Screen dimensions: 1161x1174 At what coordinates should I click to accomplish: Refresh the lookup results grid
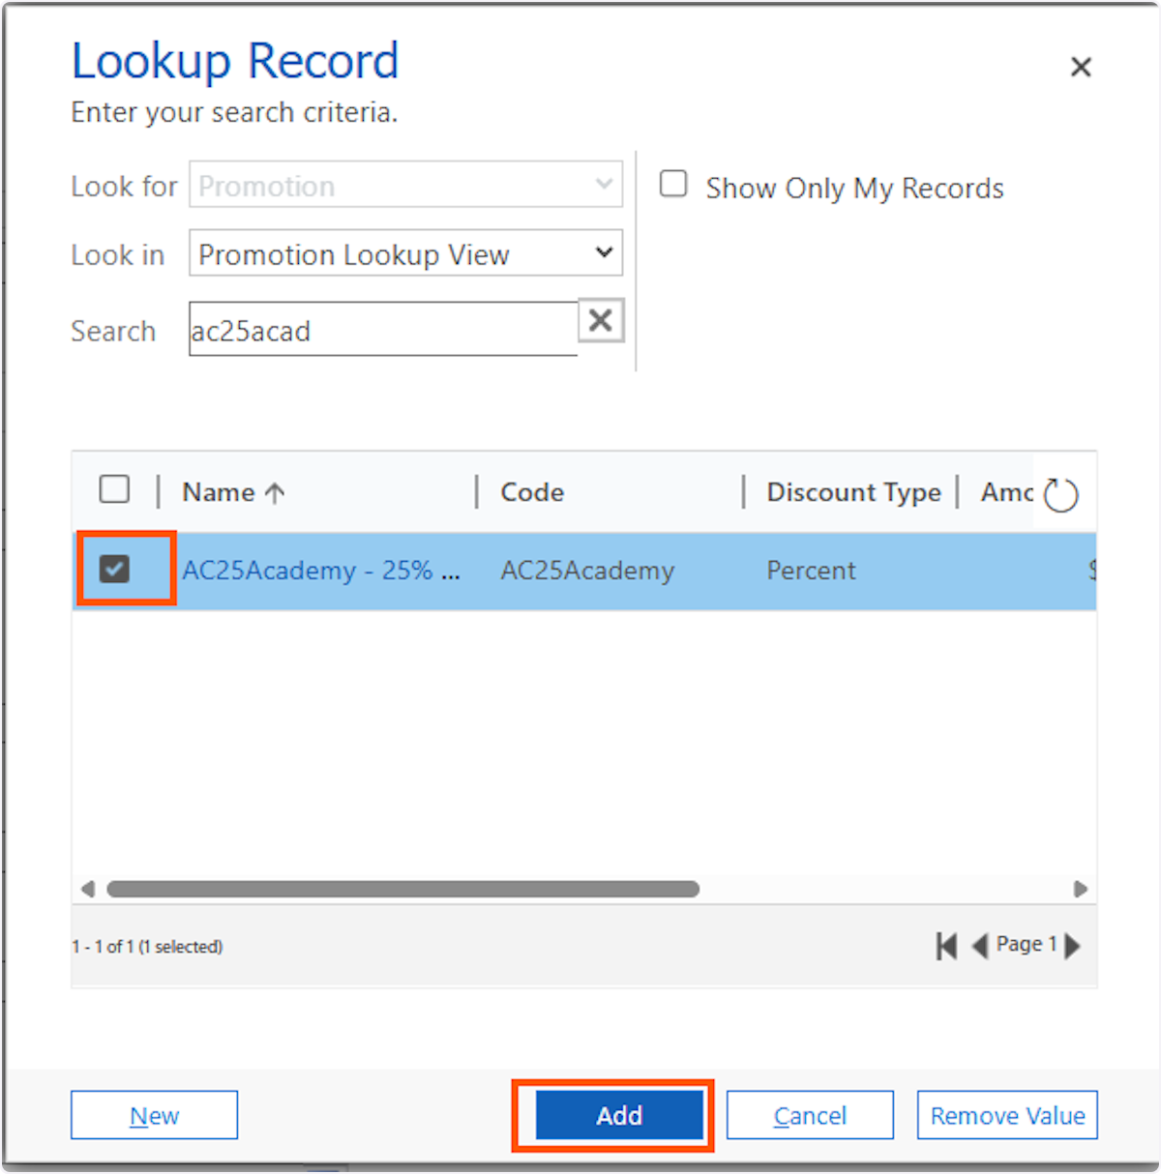[1061, 494]
